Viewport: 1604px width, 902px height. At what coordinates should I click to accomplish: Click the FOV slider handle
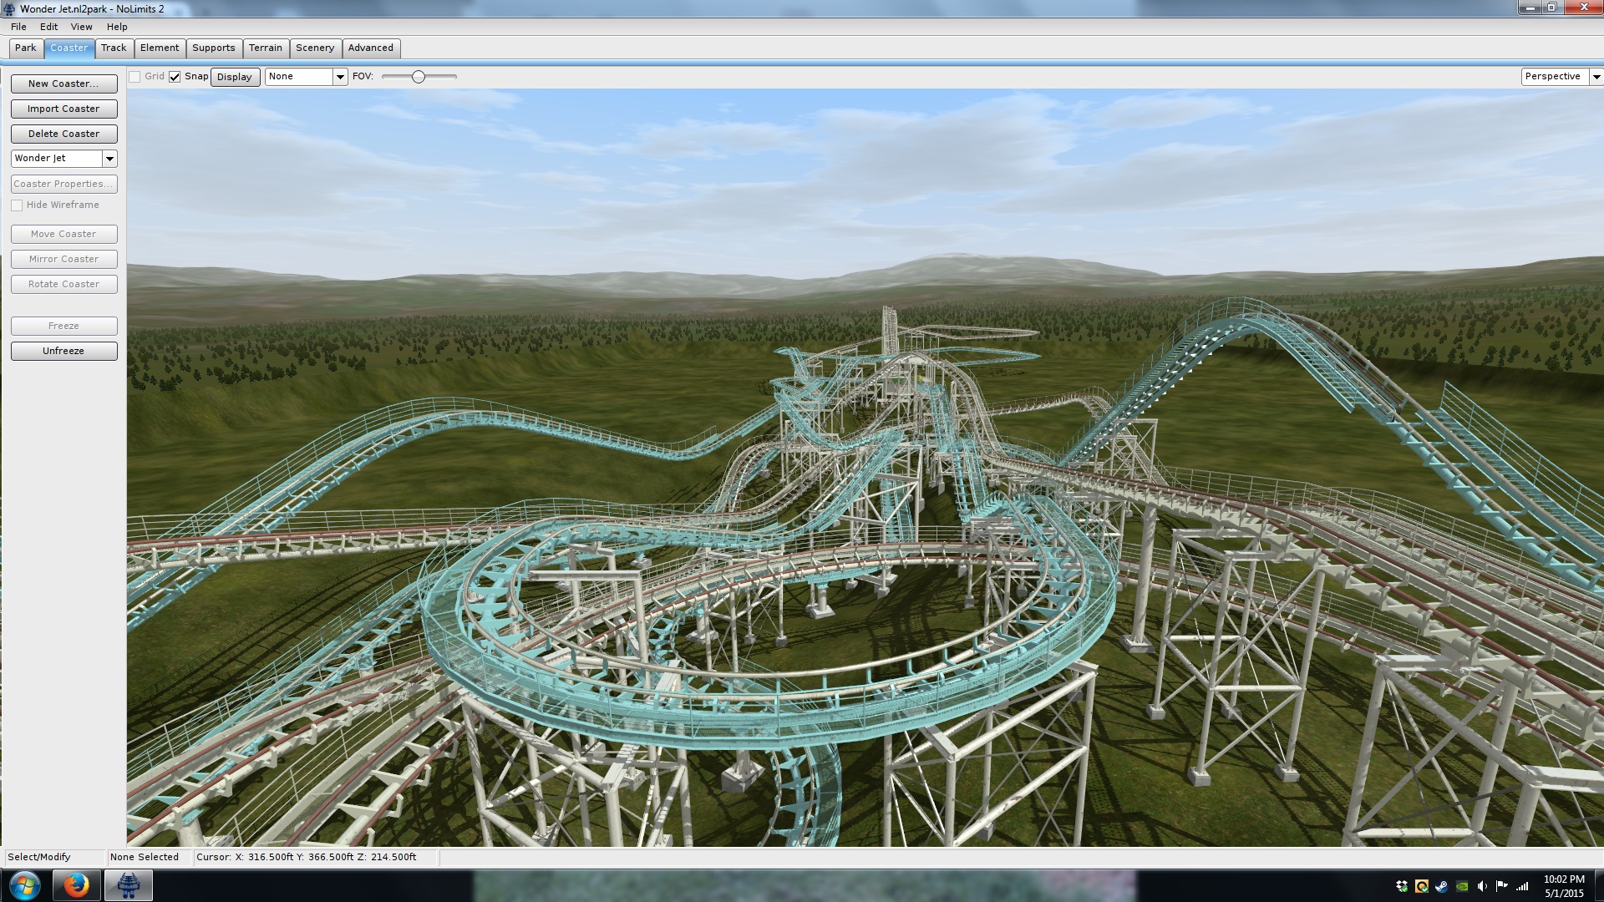click(x=419, y=77)
